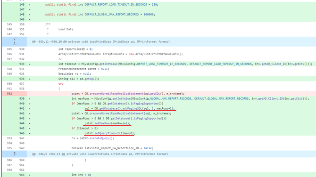This screenshot has height=177, width=316.
Task: Click new line number 150
Action: (x=22, y=24)
